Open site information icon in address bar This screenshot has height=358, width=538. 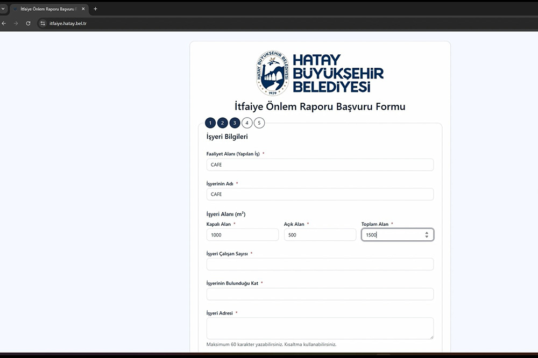coord(43,24)
